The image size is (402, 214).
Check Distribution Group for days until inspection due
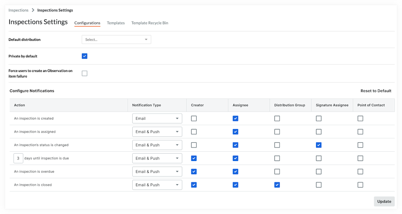coord(277,158)
